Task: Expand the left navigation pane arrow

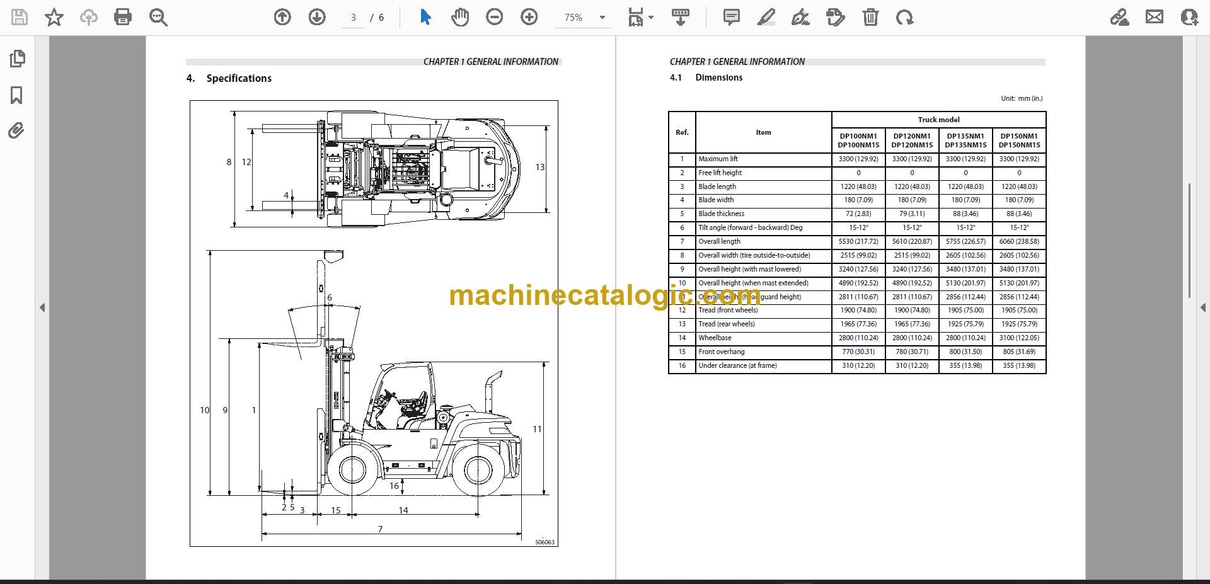Action: point(42,307)
